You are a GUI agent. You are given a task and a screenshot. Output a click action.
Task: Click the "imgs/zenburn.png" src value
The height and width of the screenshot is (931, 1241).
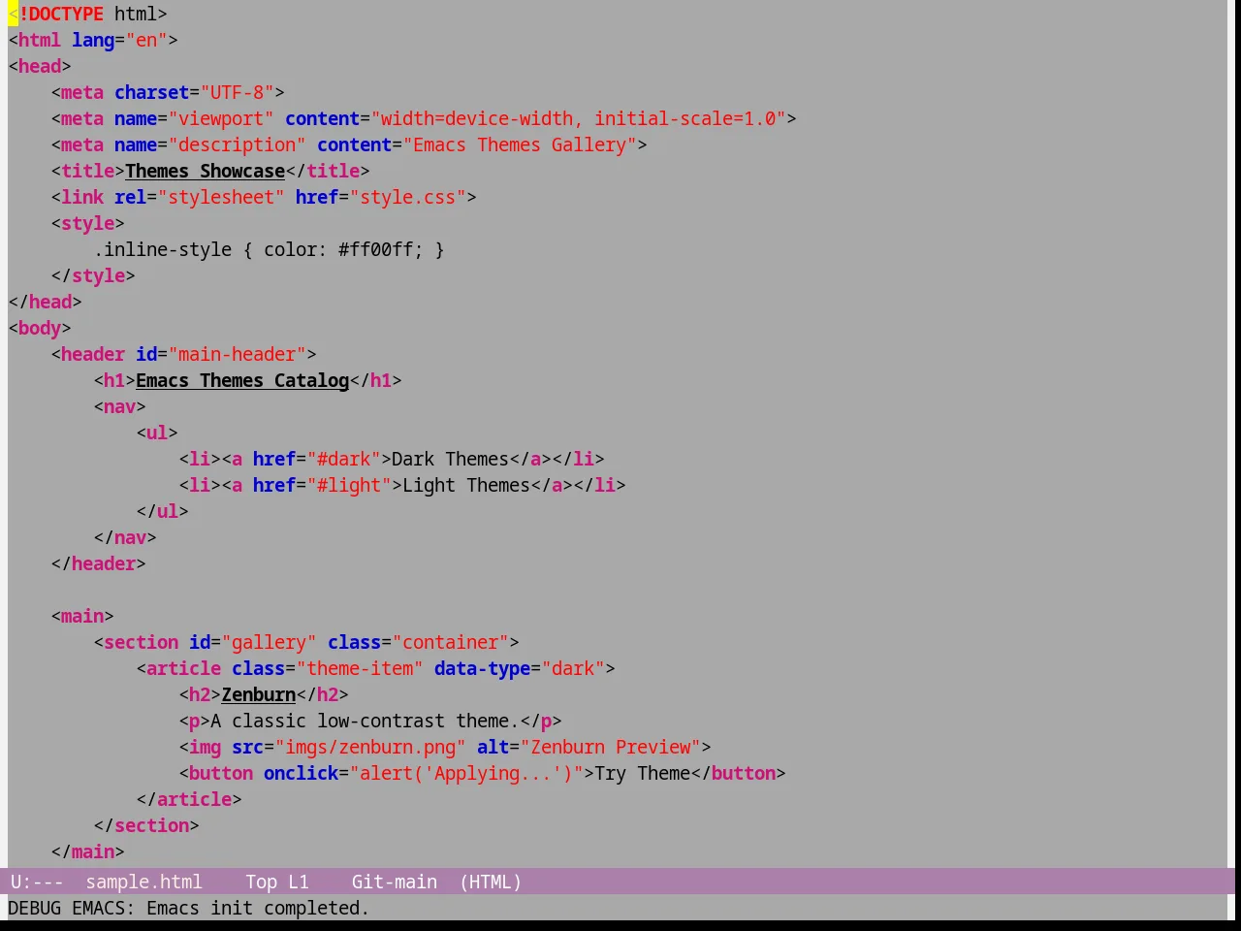point(370,747)
